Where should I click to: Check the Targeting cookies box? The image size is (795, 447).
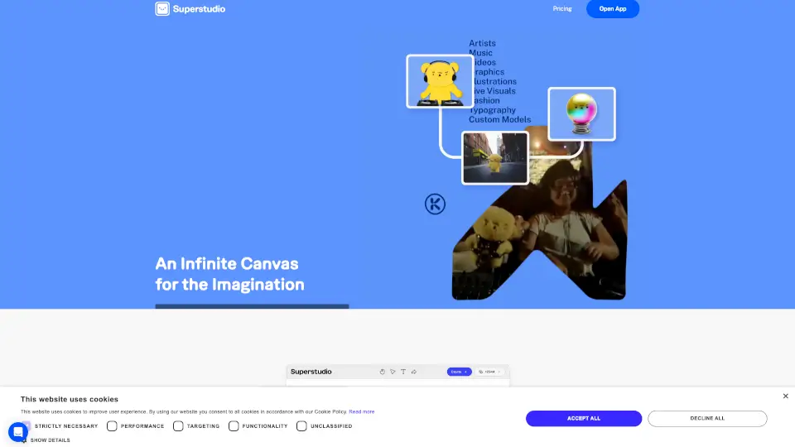[178, 426]
